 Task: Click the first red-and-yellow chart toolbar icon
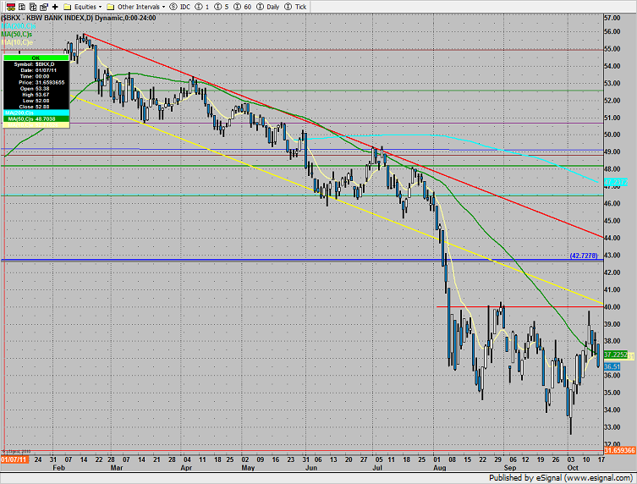(x=10, y=7)
